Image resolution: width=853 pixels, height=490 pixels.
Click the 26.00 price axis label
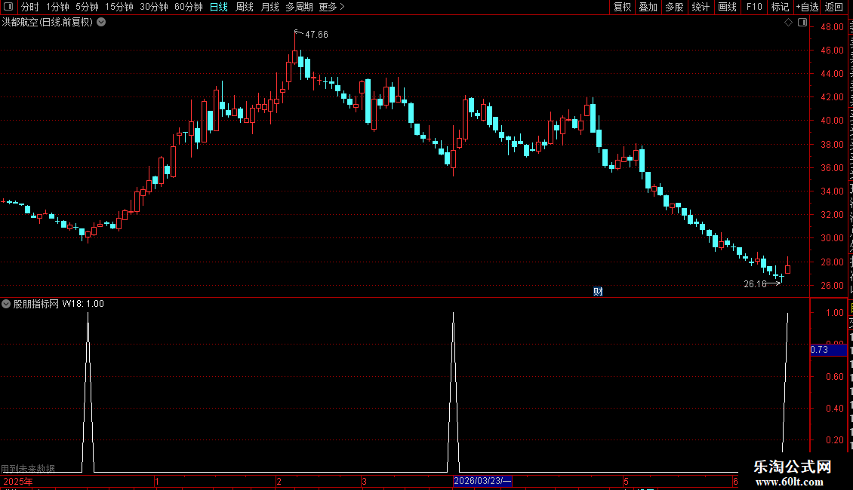[x=832, y=286]
